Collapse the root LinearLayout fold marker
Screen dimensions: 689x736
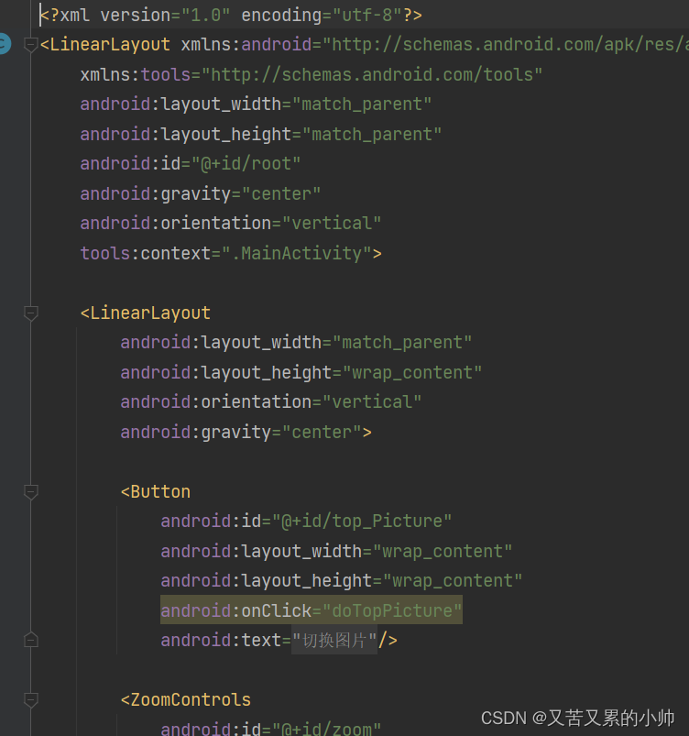pos(30,45)
